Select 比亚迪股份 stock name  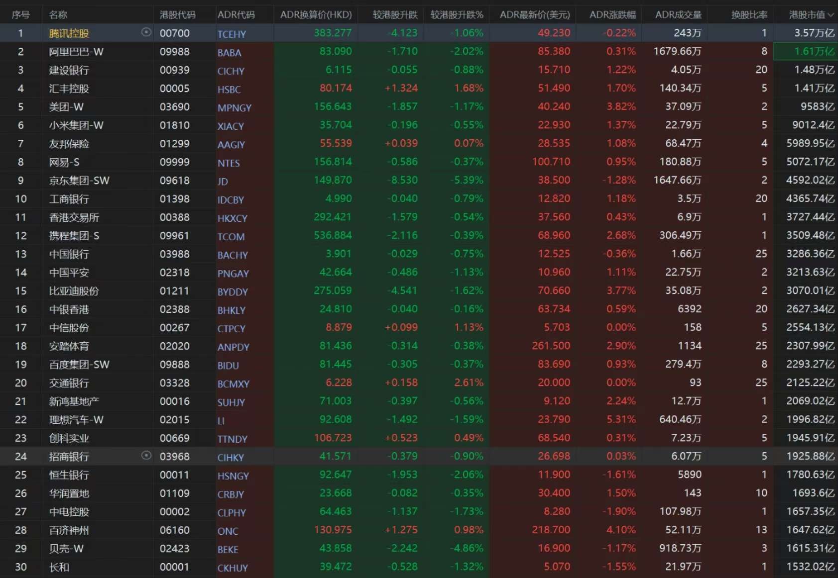[x=74, y=291]
